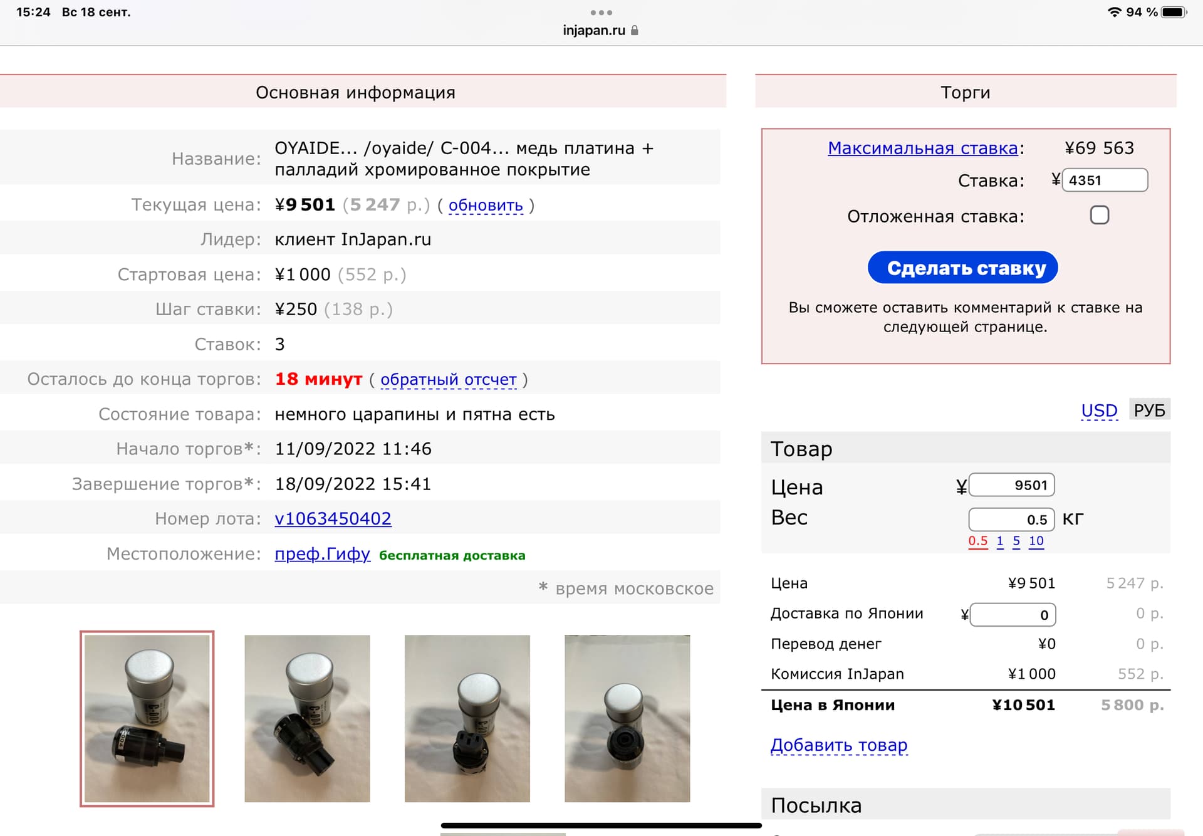Screen dimensions: 1203x836
Task: Click the Добавить товар link
Action: tap(839, 745)
